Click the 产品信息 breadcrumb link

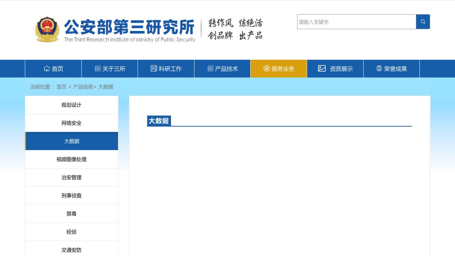83,87
